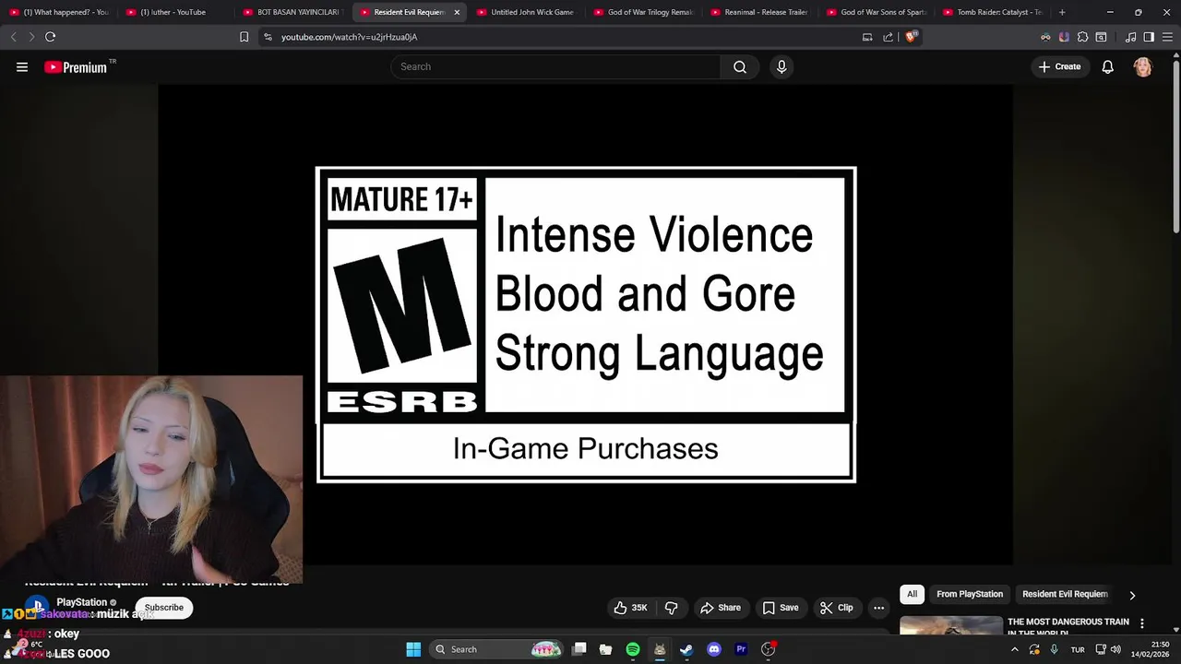Open Brave Shields lion icon
Screen dimensions: 1181x664
click(911, 37)
